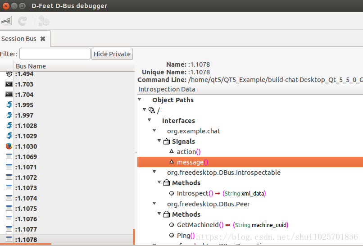This screenshot has width=363, height=246.
Task: Click the Methods icon under Introspectable
Action: click(x=167, y=183)
